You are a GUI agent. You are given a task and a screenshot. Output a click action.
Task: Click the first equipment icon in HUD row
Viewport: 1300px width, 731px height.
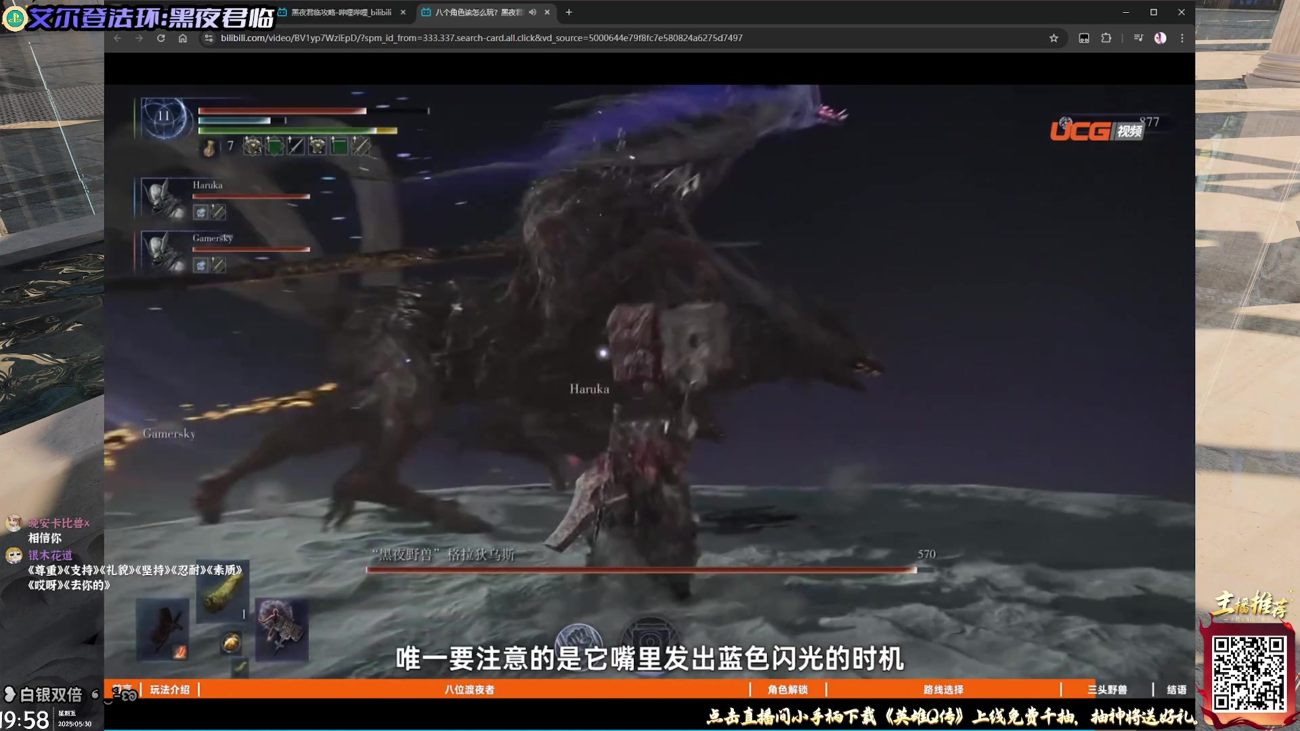(x=253, y=146)
